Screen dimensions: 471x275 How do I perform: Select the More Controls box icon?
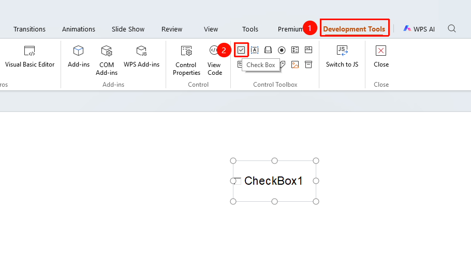308,64
